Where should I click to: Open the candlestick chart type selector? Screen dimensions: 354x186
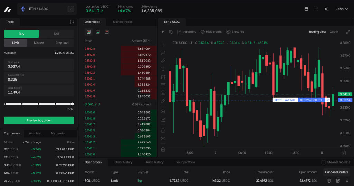(171, 32)
